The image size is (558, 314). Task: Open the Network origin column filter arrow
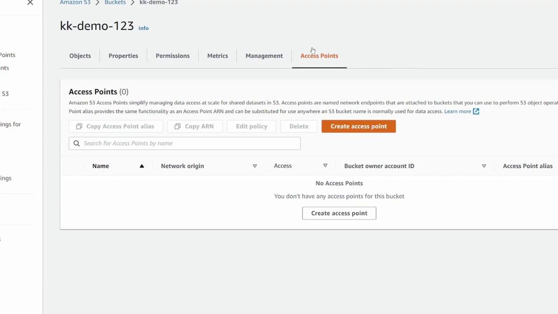(255, 166)
